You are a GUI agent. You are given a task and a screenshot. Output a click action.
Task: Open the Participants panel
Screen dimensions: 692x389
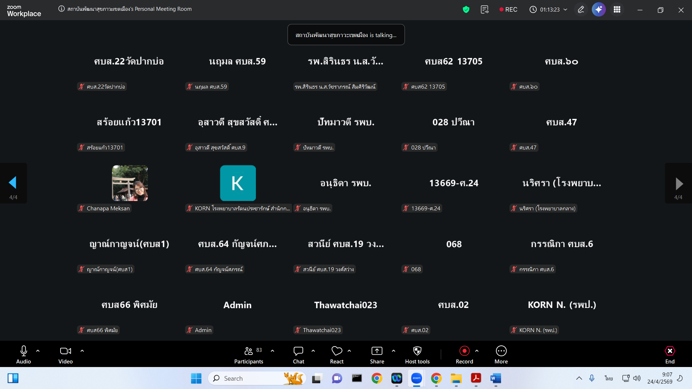249,355
